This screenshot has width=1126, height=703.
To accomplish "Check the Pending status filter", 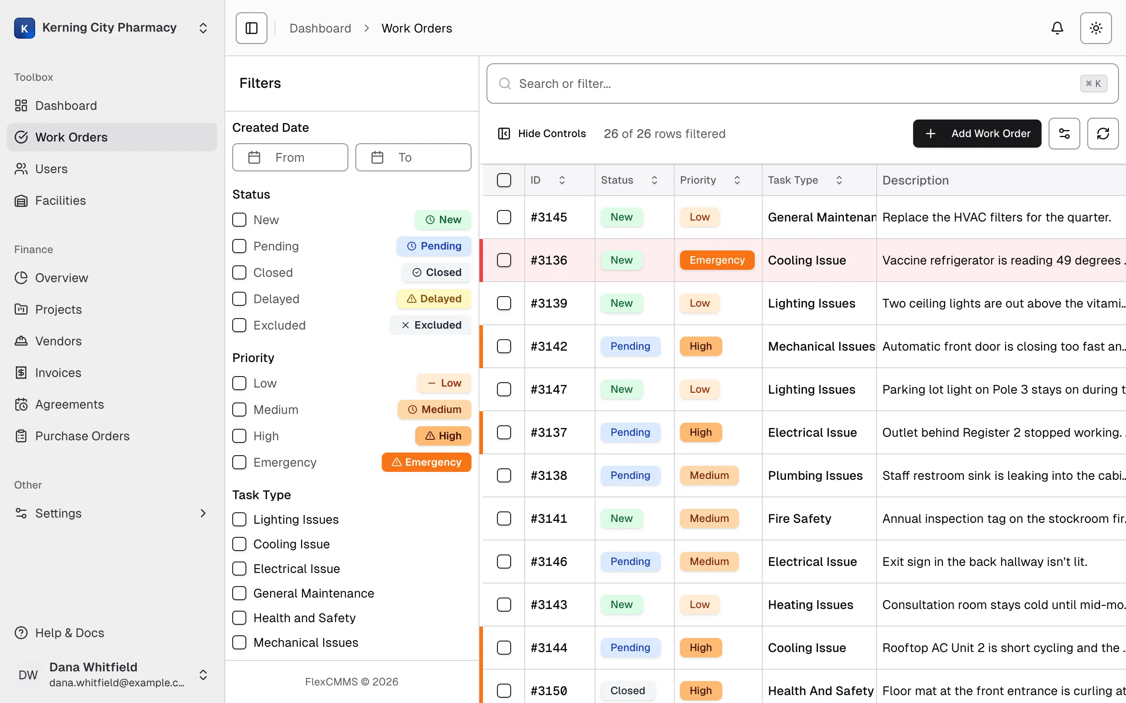I will [x=239, y=246].
